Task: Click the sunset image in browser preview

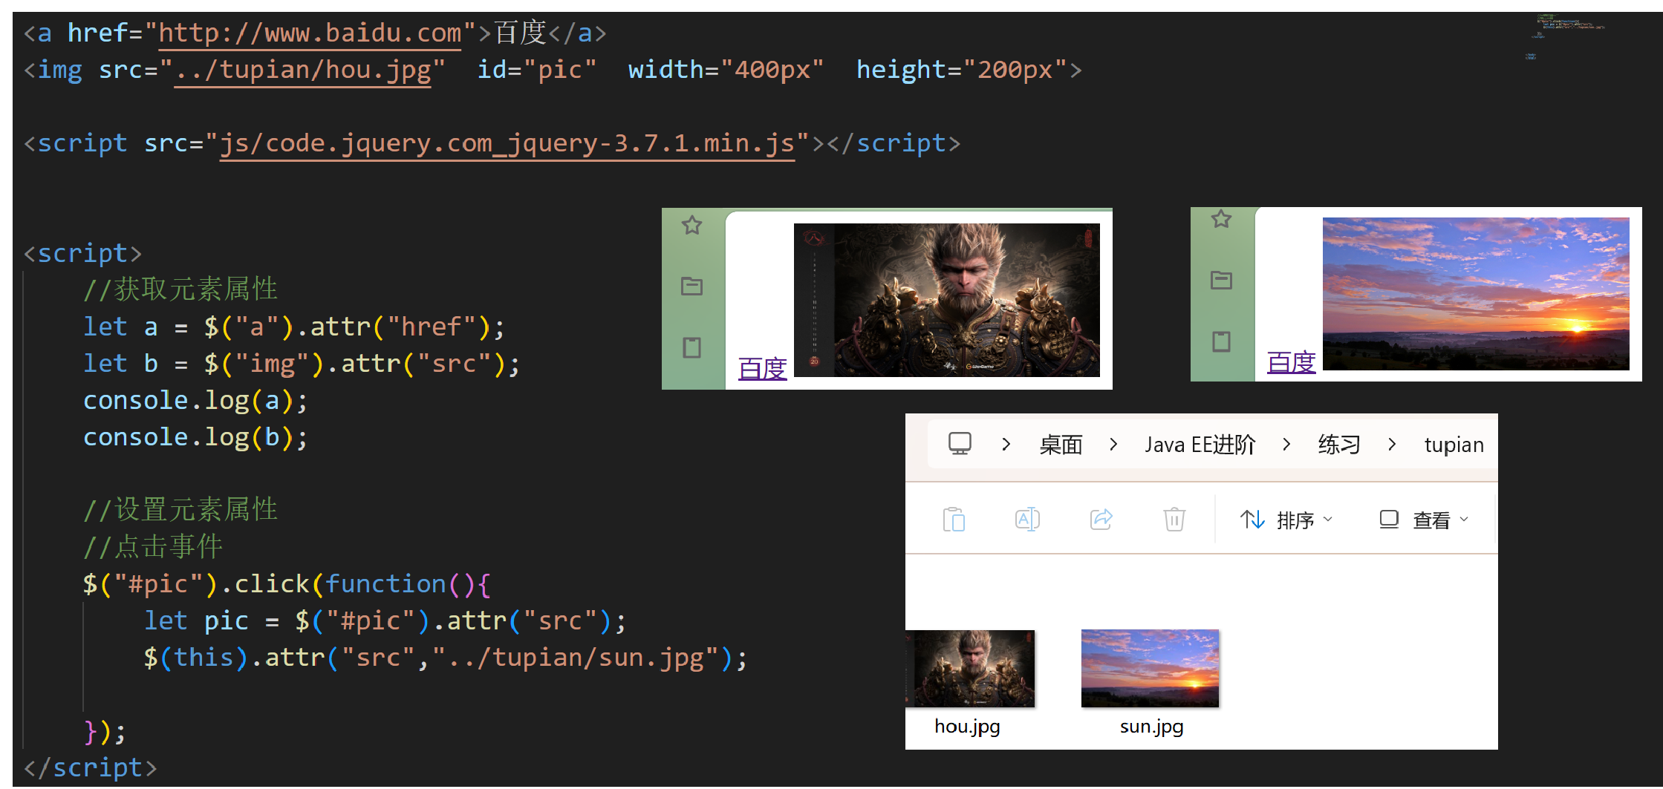Action: [1476, 294]
